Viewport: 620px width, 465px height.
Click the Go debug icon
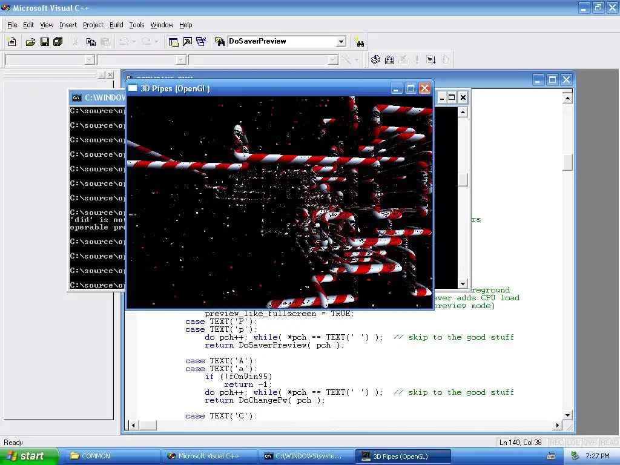click(431, 60)
